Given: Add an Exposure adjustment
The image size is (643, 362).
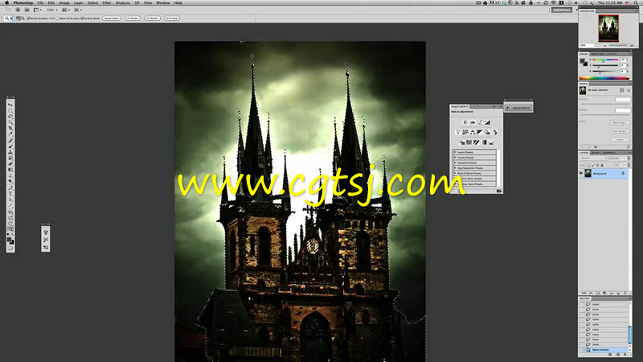Looking at the screenshot, I should click(487, 122).
